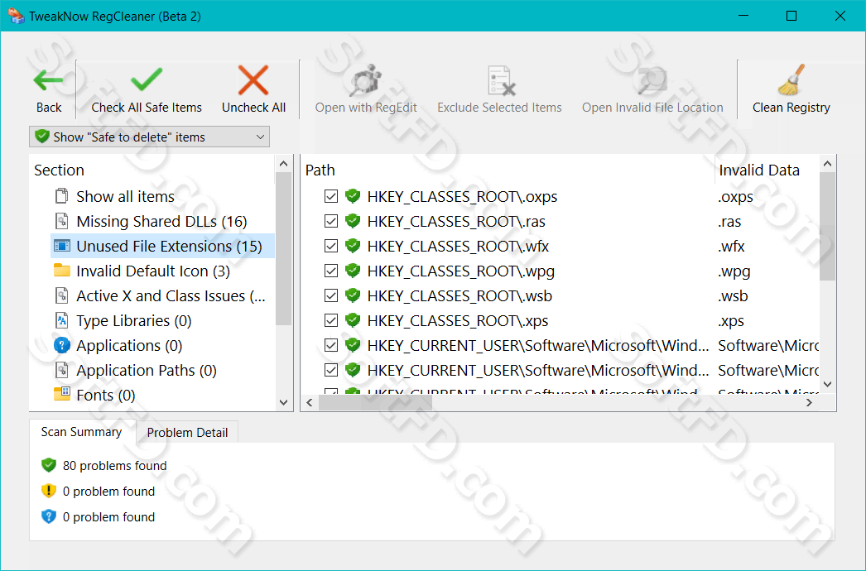Click the ".wsb" invalid data cell

[733, 296]
